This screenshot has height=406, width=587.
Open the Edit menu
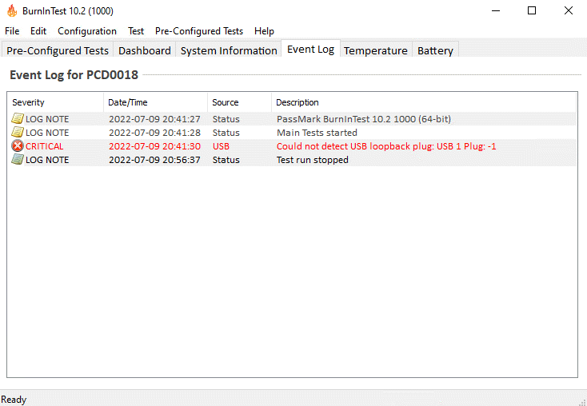38,31
